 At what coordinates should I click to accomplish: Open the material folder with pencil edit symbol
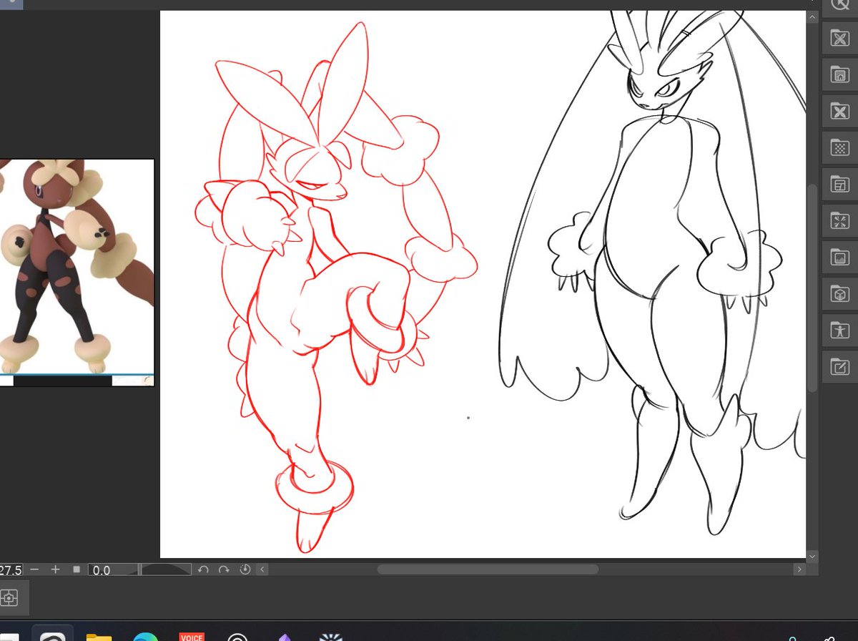coord(839,368)
